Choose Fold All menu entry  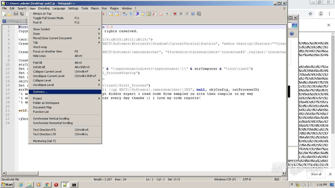[x=65, y=63]
